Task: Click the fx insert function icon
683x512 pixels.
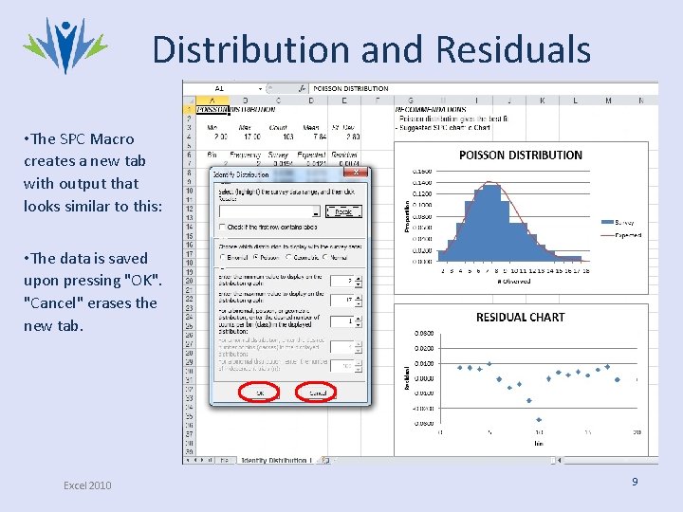Action: click(302, 88)
